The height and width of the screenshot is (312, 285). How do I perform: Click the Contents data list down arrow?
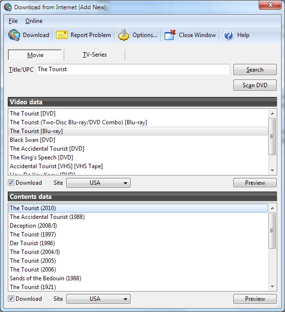click(272, 287)
